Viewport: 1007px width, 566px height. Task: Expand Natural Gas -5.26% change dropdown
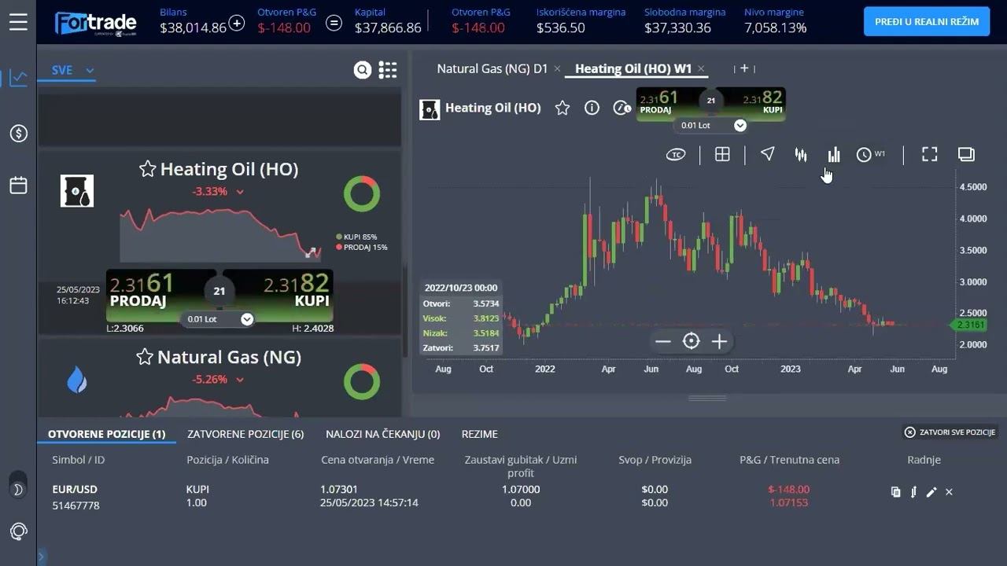coord(240,380)
